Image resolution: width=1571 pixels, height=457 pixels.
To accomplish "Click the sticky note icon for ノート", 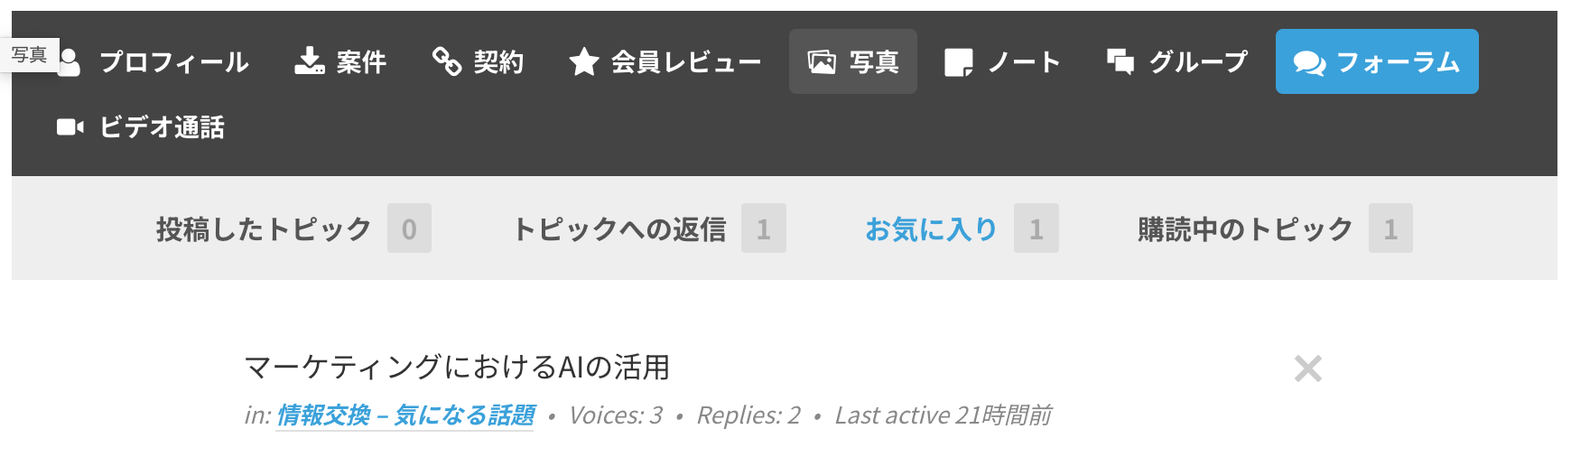I will (959, 62).
